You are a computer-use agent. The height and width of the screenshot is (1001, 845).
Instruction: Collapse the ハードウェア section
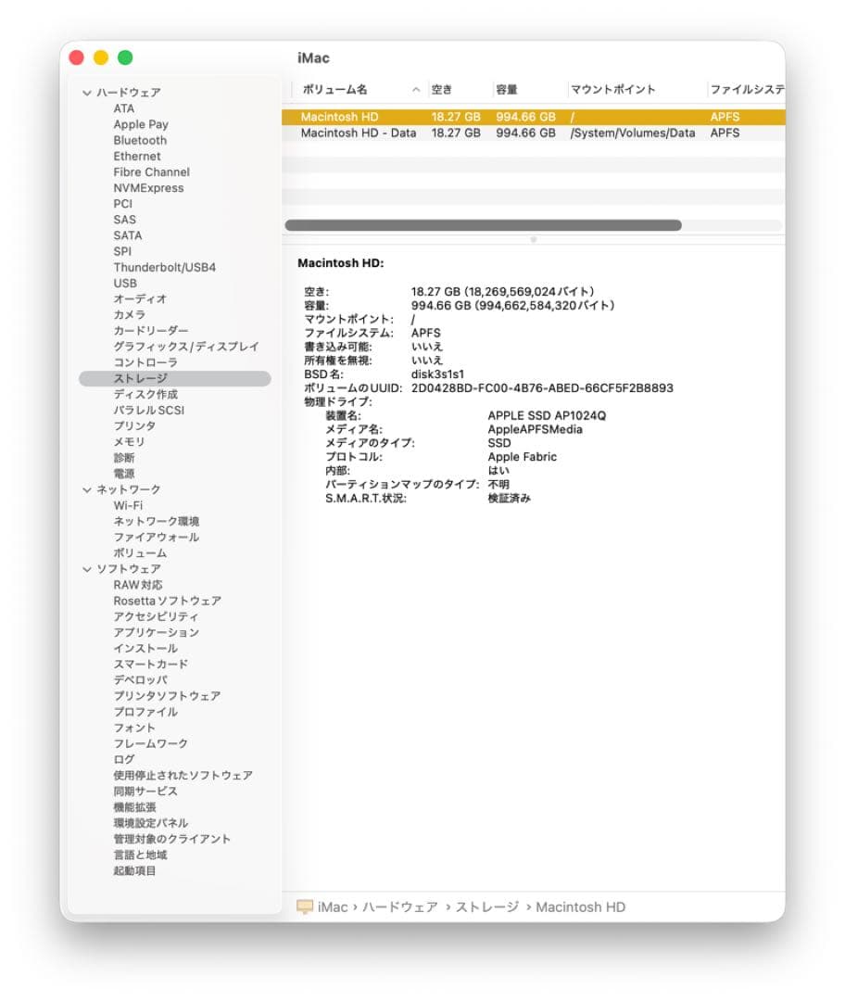(x=88, y=92)
